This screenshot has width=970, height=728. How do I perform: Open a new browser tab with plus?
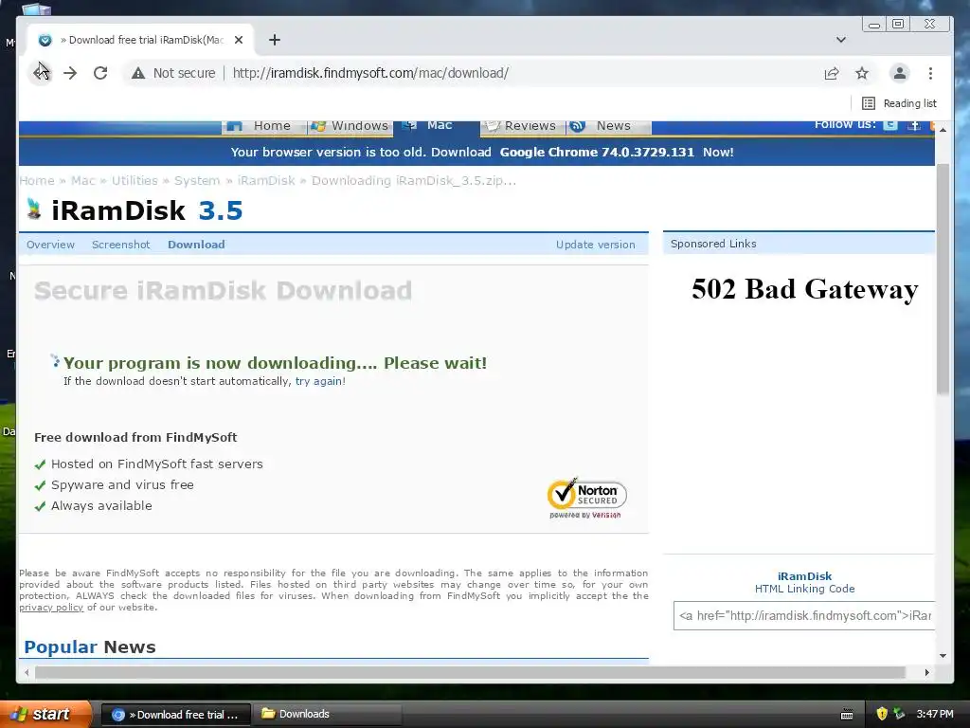(x=275, y=40)
